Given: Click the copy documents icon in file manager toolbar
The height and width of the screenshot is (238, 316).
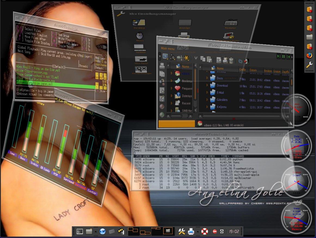Looking at the screenshot, I should coord(203,59).
